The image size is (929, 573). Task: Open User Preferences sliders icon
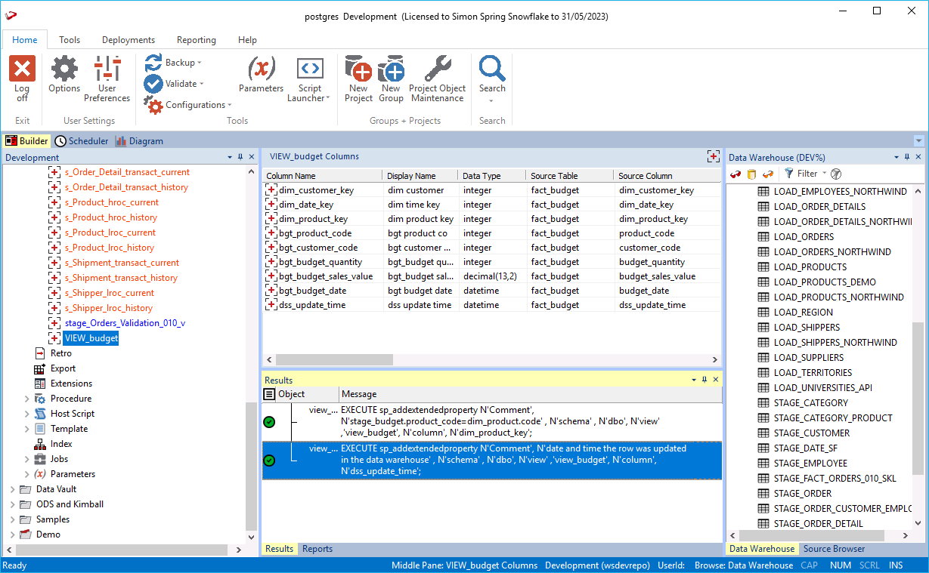click(x=107, y=69)
